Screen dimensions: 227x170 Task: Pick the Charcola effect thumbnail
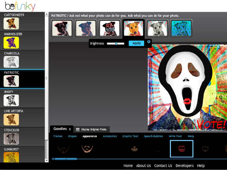(x=11, y=62)
